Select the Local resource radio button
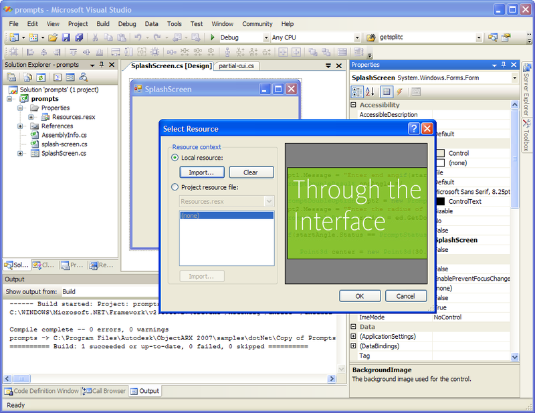This screenshot has width=535, height=413. [175, 158]
